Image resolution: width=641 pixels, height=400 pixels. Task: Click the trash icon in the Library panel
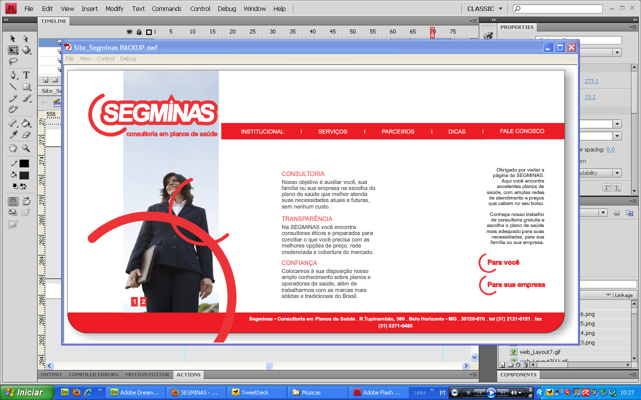(525, 365)
